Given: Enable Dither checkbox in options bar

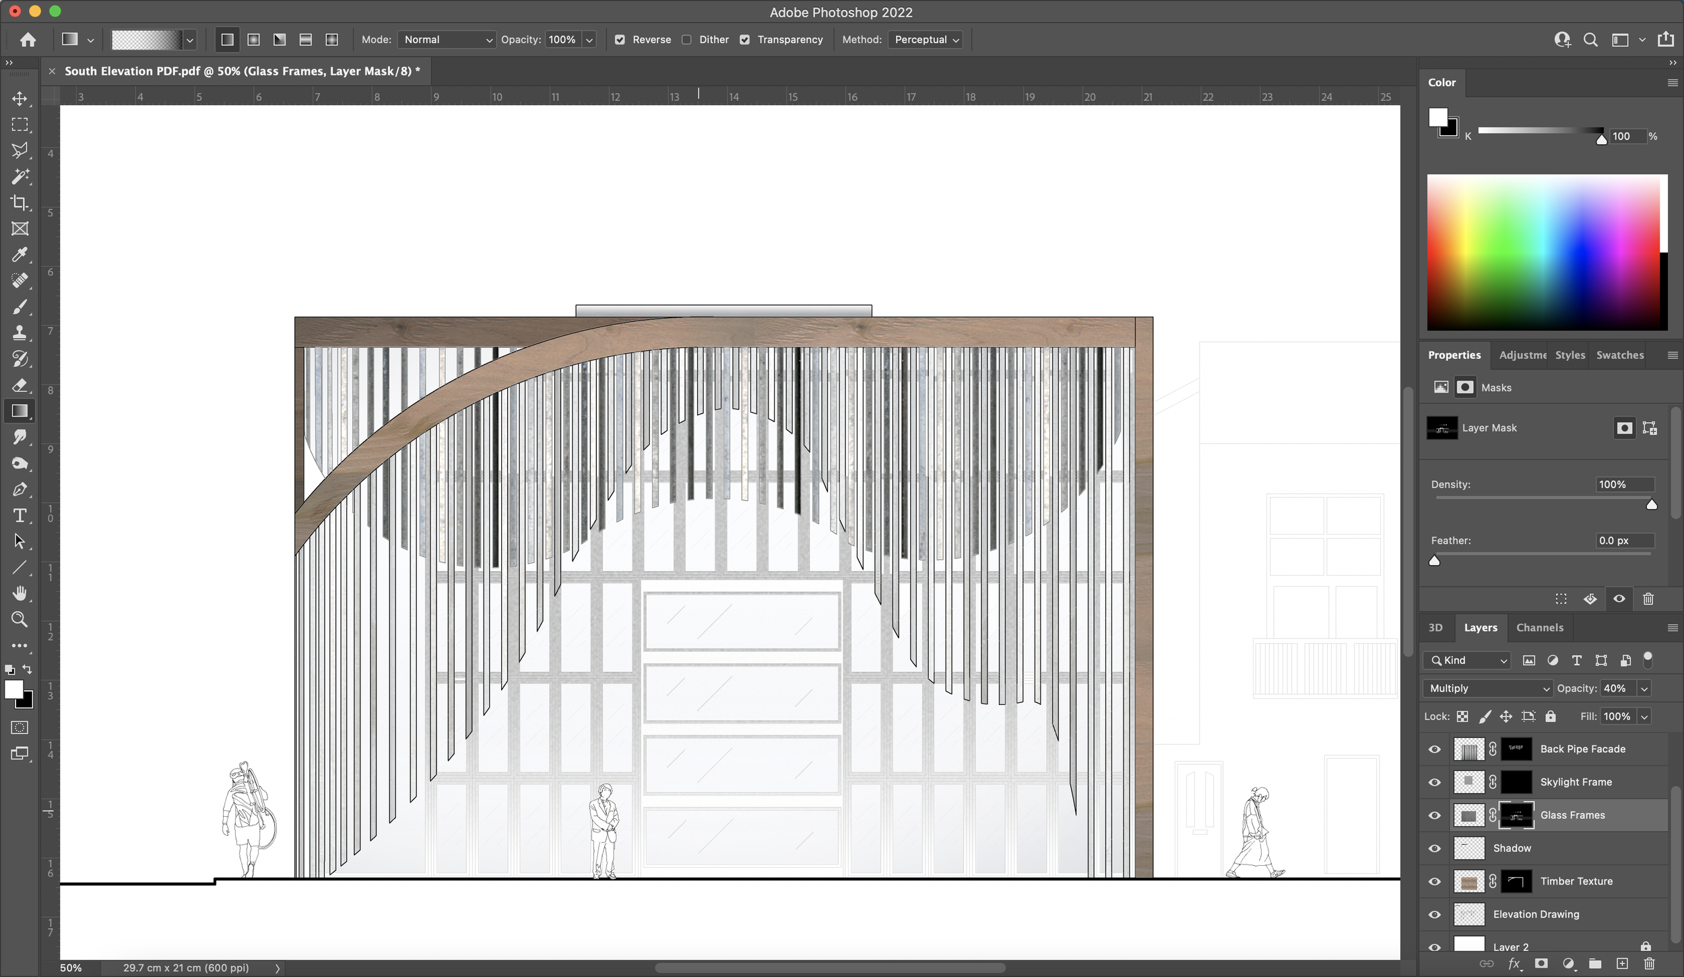Looking at the screenshot, I should point(687,40).
